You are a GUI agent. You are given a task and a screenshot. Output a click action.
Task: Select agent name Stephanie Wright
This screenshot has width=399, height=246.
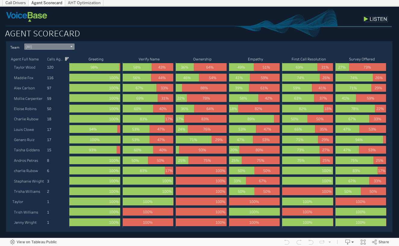coord(29,181)
